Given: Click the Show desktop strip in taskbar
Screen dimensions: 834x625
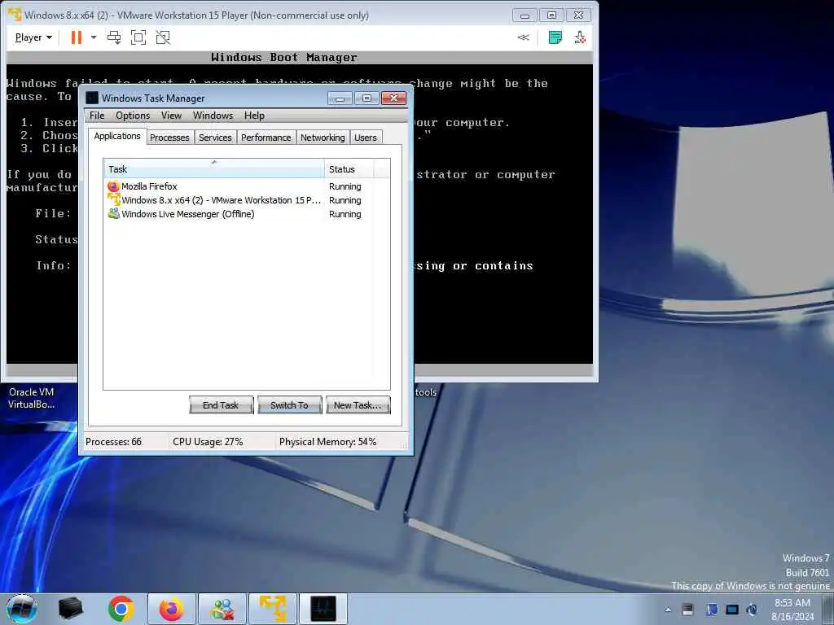Looking at the screenshot, I should pyautogui.click(x=827, y=609).
